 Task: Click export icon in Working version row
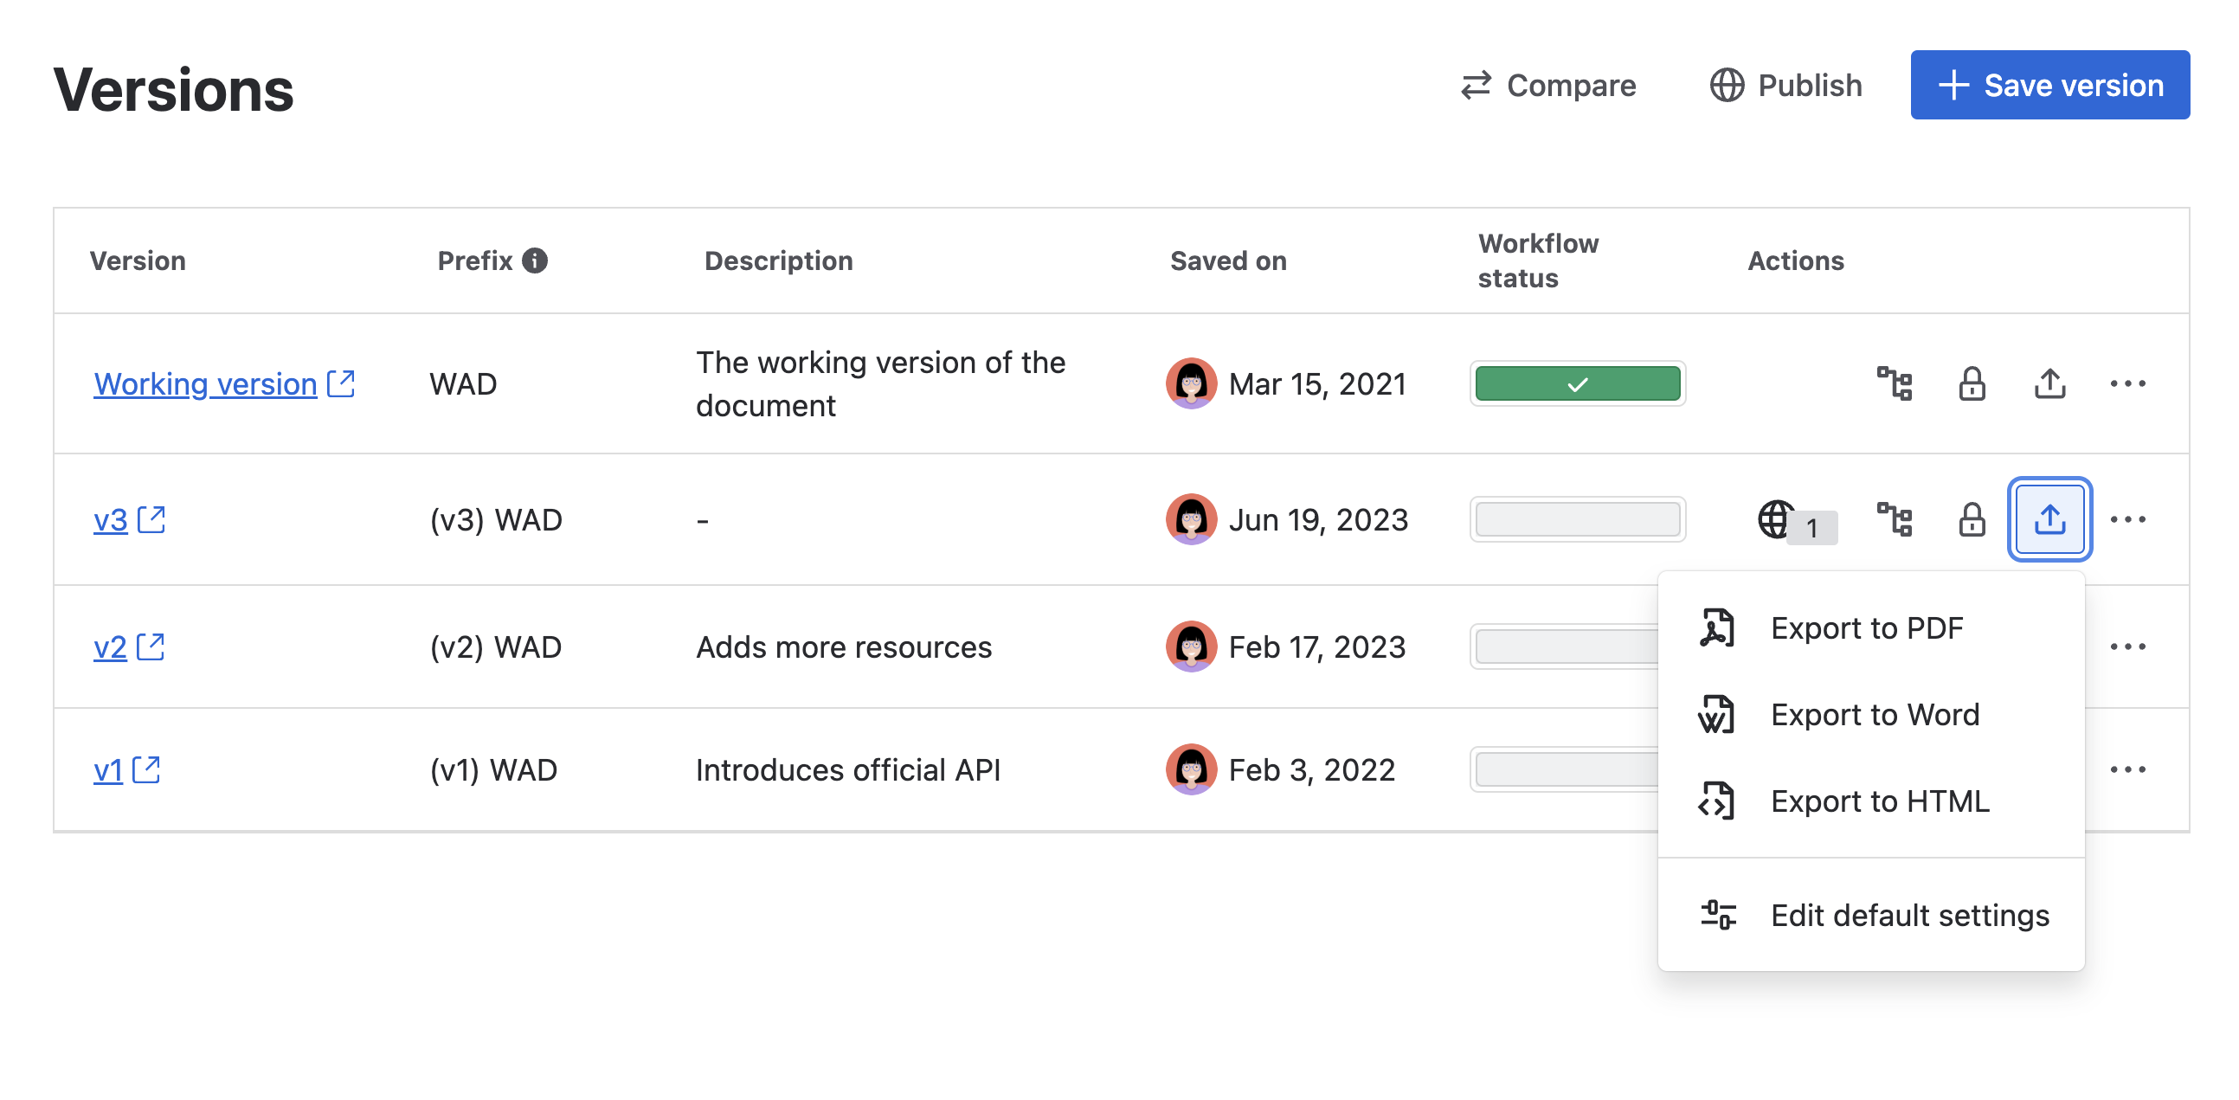[x=2049, y=383]
